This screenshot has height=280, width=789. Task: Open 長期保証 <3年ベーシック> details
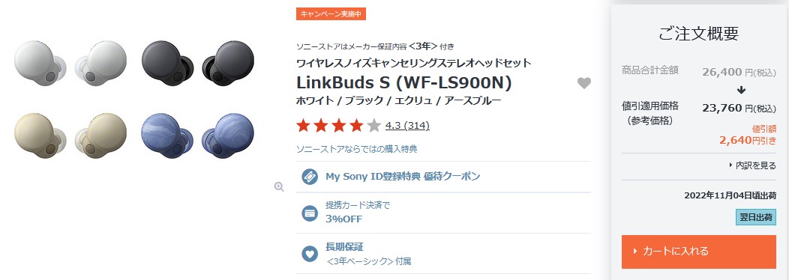(x=443, y=254)
